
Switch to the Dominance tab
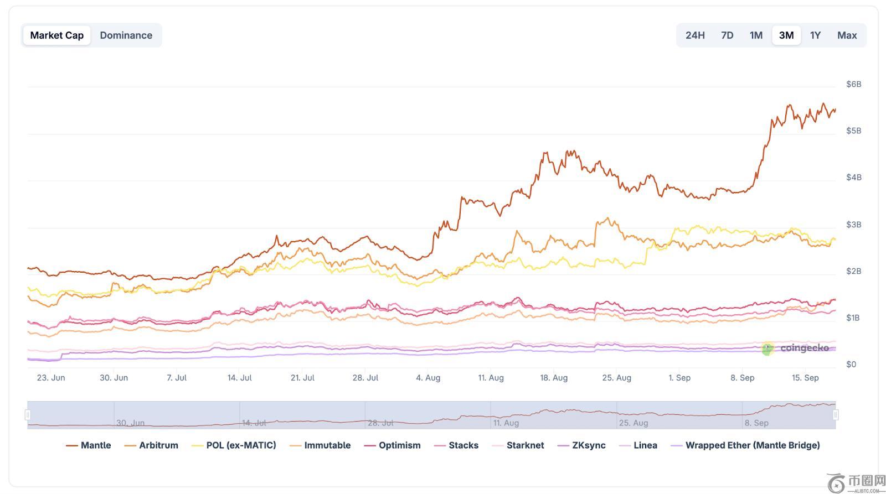tap(126, 35)
